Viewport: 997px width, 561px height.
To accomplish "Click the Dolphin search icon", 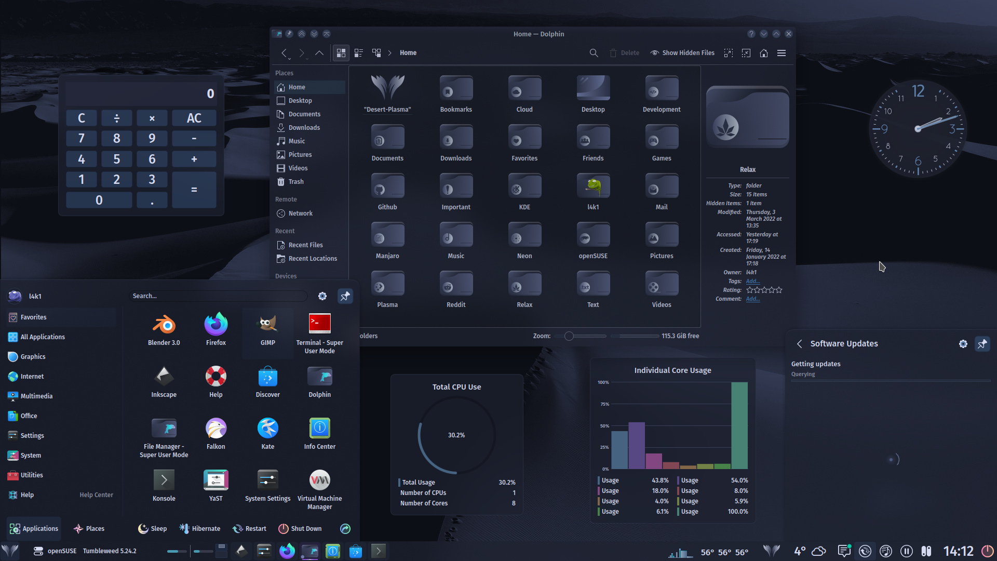I will [x=594, y=53].
